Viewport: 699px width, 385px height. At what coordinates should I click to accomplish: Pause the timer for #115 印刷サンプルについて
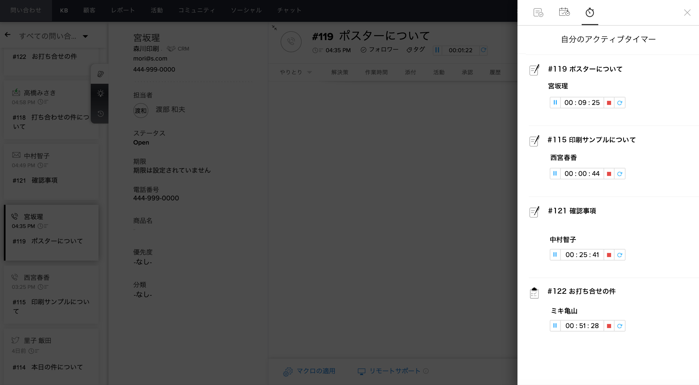pos(555,174)
